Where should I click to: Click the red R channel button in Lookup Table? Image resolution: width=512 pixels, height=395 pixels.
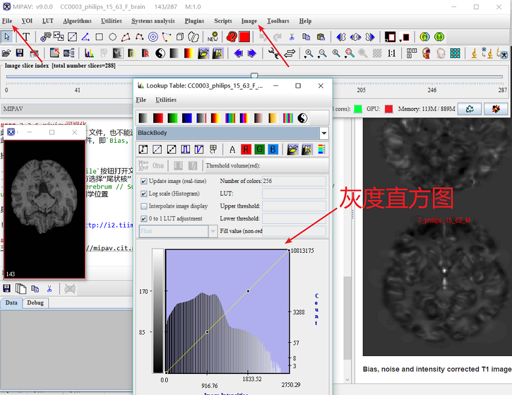point(246,149)
